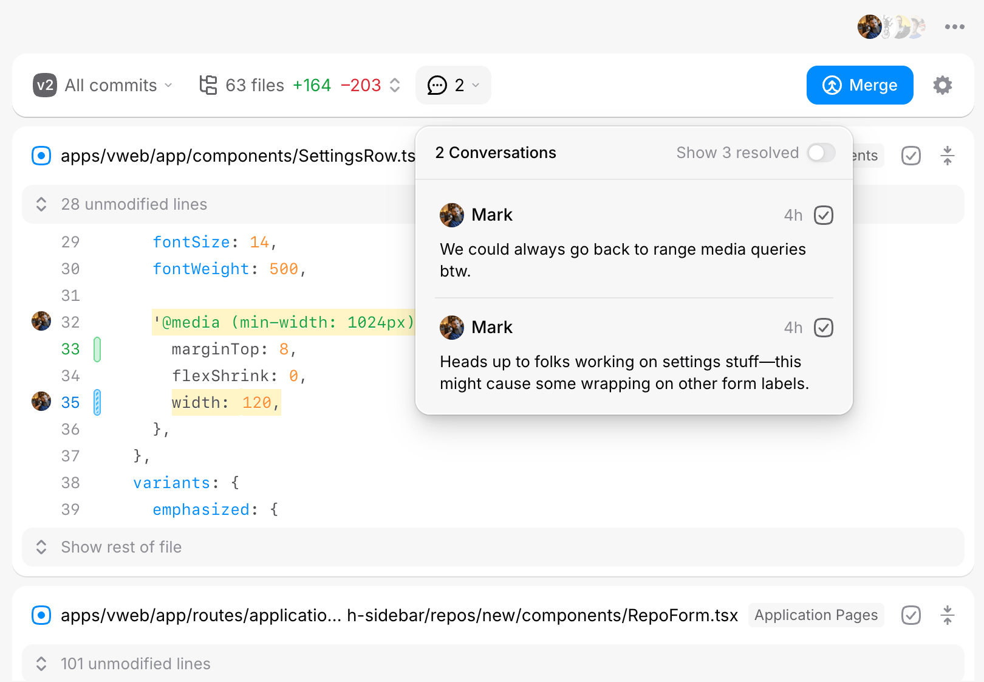This screenshot has width=984, height=682.
Task: Open comment avatar on line 35
Action: [41, 402]
